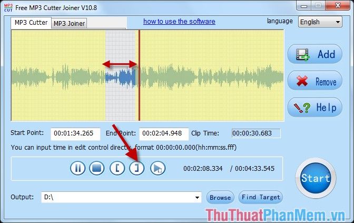Click Find Target button
This screenshot has height=223, width=354.
pos(261,197)
